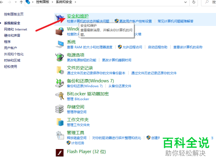This screenshot has width=216, height=162.
Task: Click 通过文件历史记录还原你的文件 link
Action: [x=154, y=73]
